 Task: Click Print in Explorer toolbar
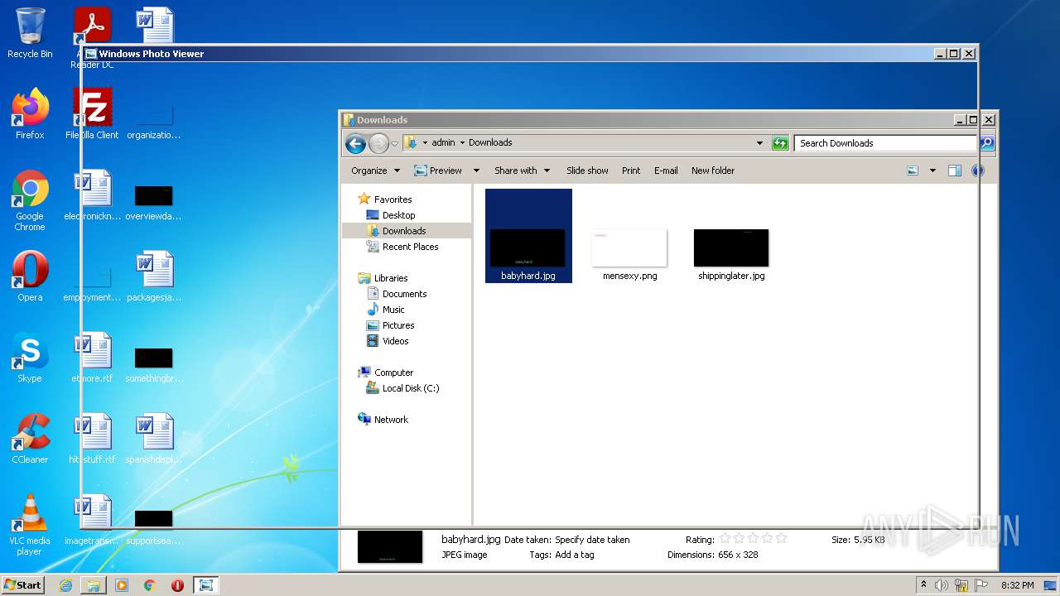(x=631, y=171)
